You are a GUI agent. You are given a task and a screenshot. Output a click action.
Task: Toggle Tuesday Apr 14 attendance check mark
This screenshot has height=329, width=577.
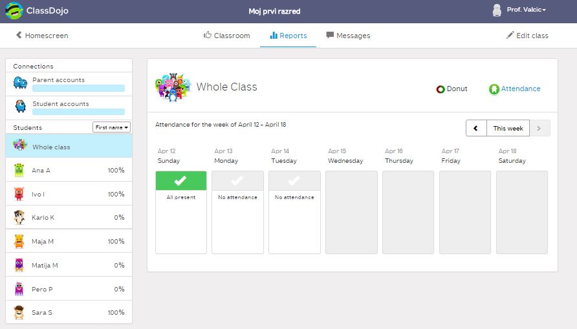point(294,181)
